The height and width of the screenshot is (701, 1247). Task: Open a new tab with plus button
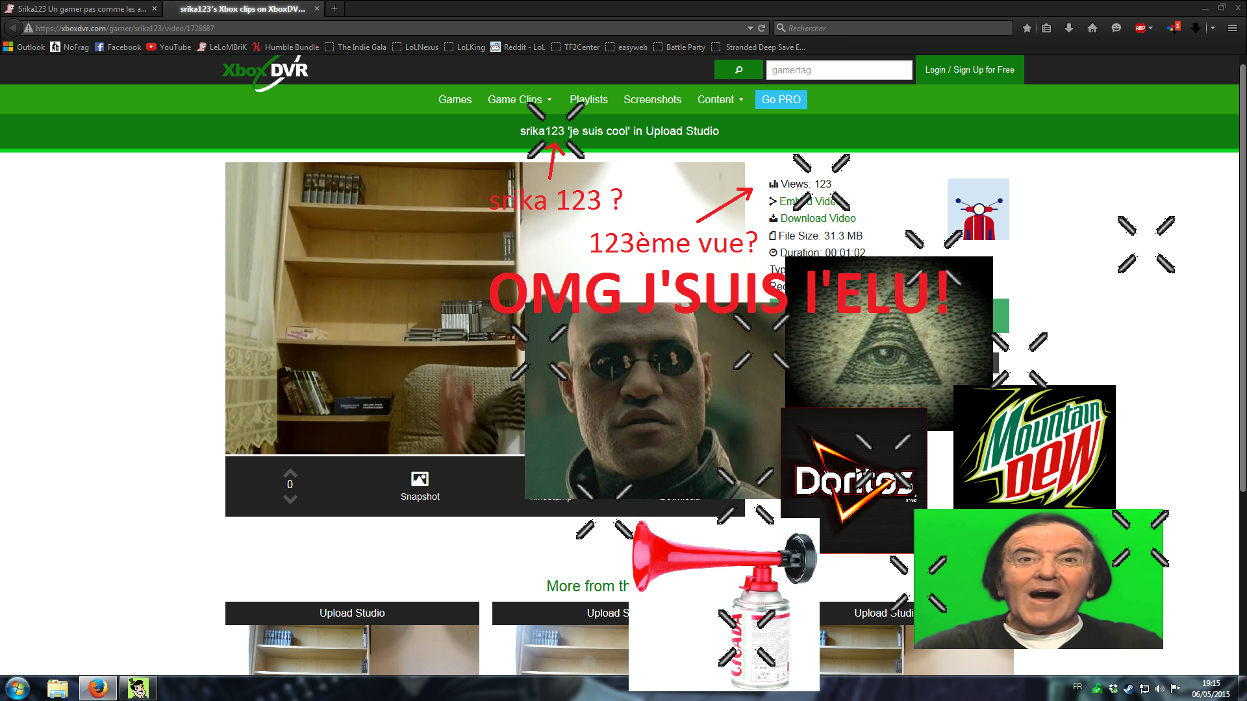pyautogui.click(x=334, y=8)
